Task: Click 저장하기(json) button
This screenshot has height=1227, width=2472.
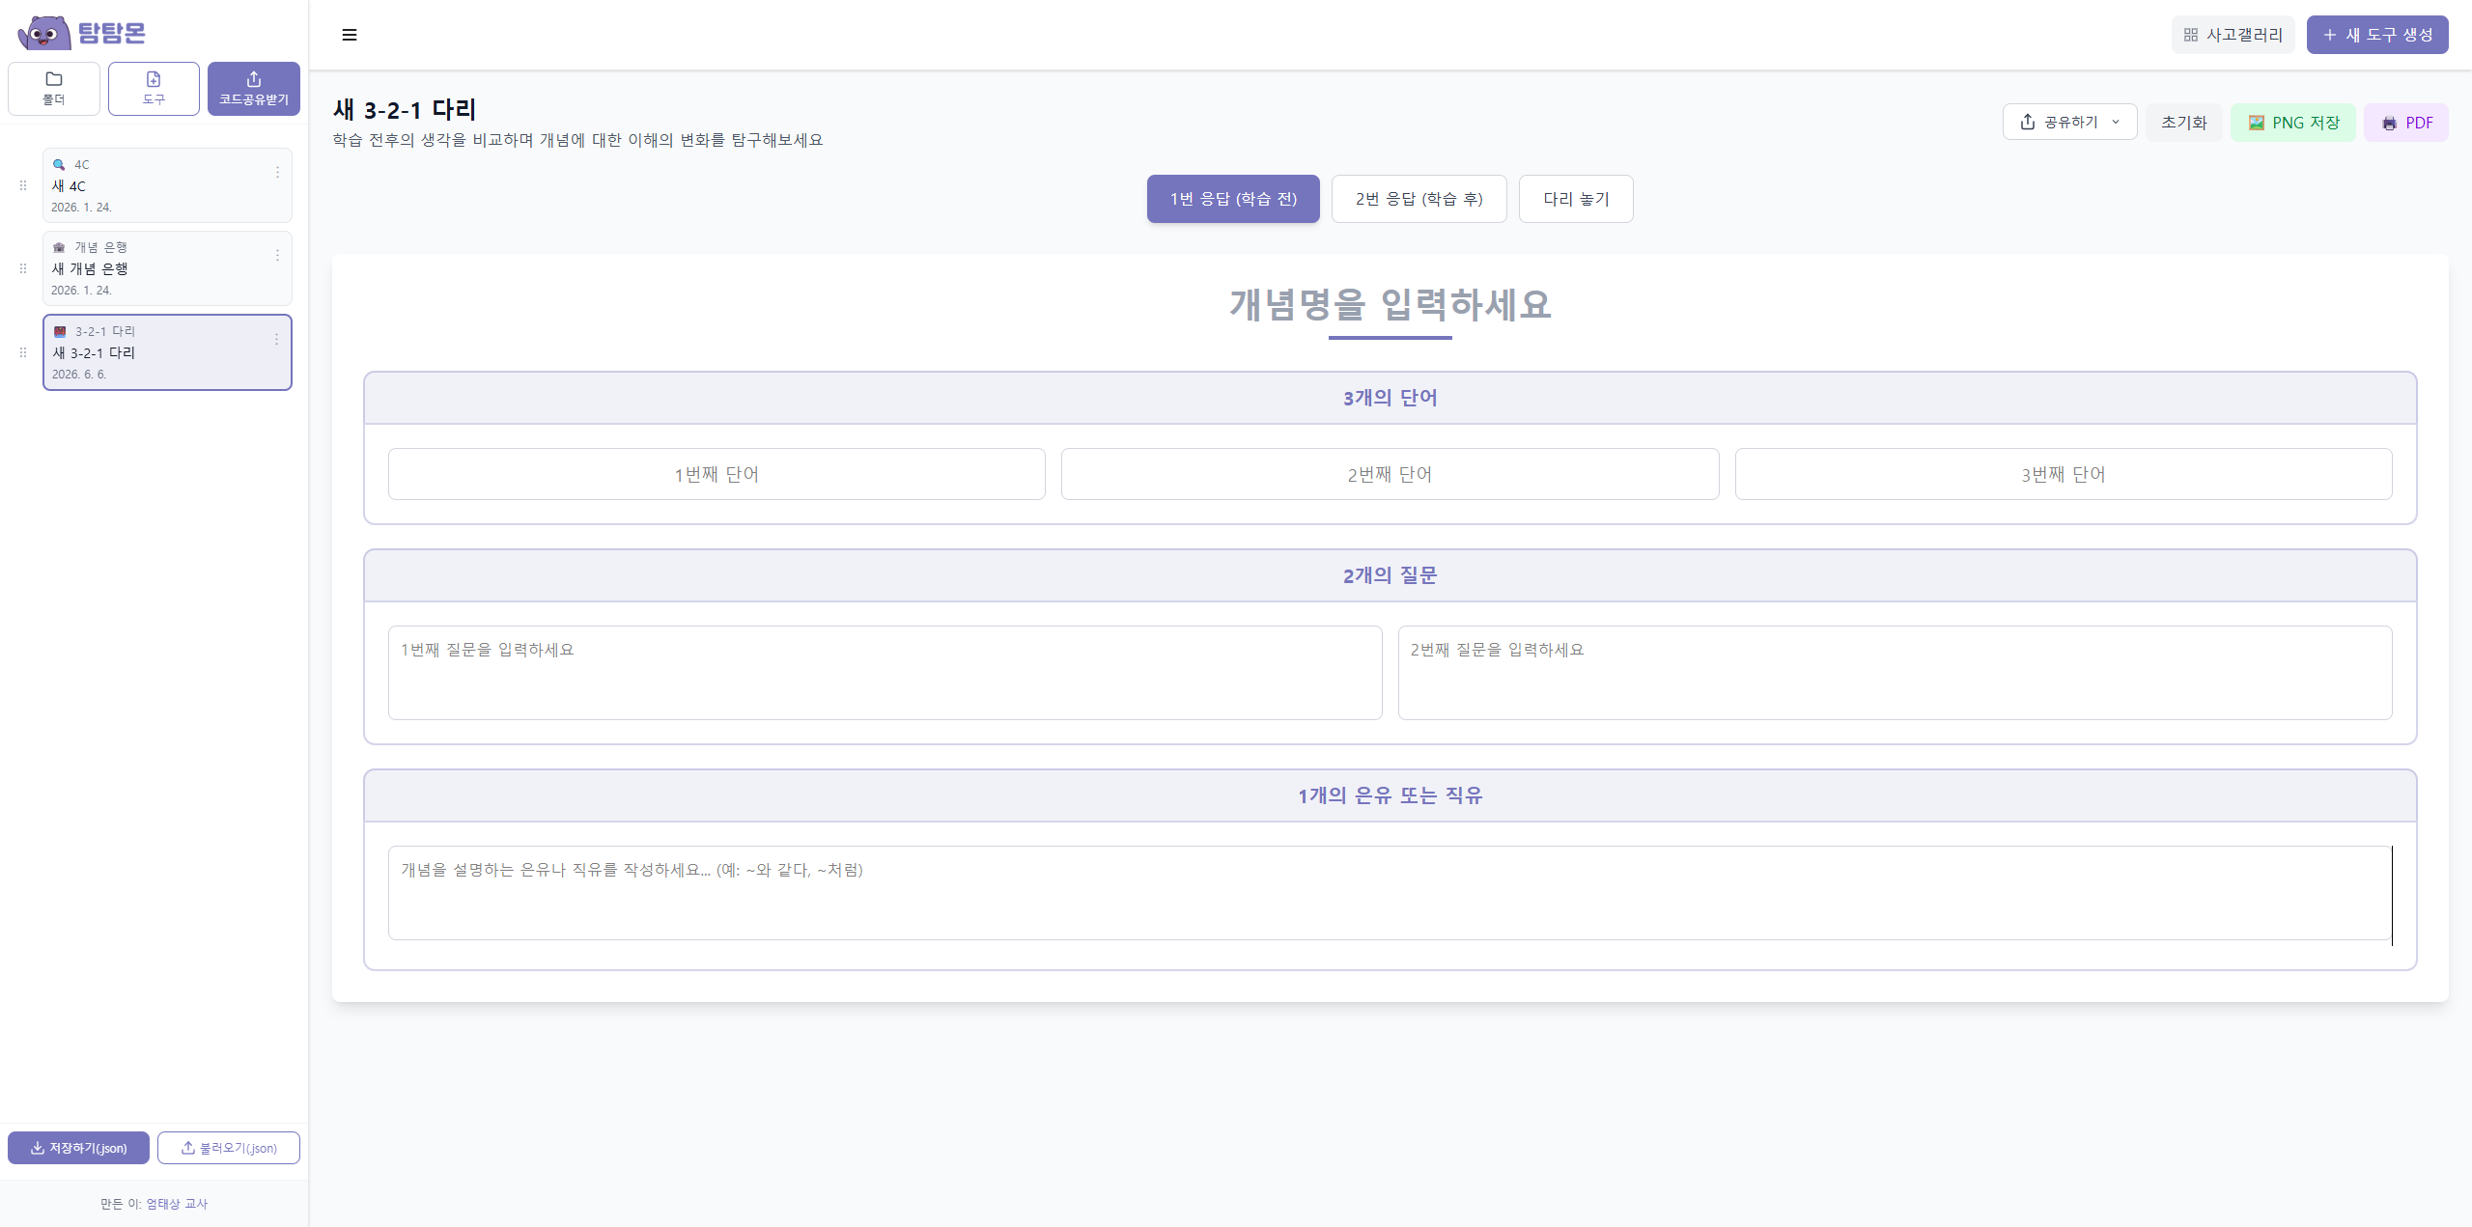Action: pyautogui.click(x=78, y=1148)
